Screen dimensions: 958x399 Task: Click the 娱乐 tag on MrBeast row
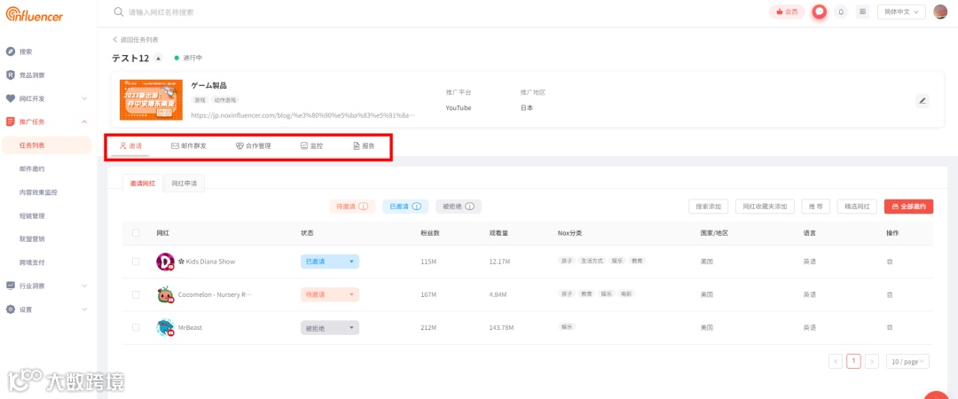(x=566, y=327)
